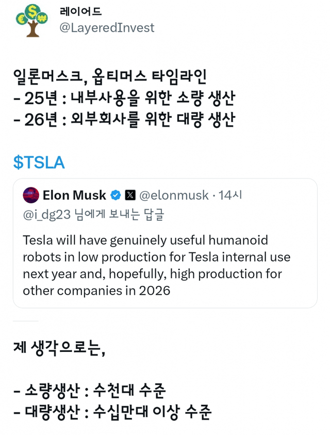
Task: Open the $TSLA cashtag link
Action: click(x=39, y=163)
